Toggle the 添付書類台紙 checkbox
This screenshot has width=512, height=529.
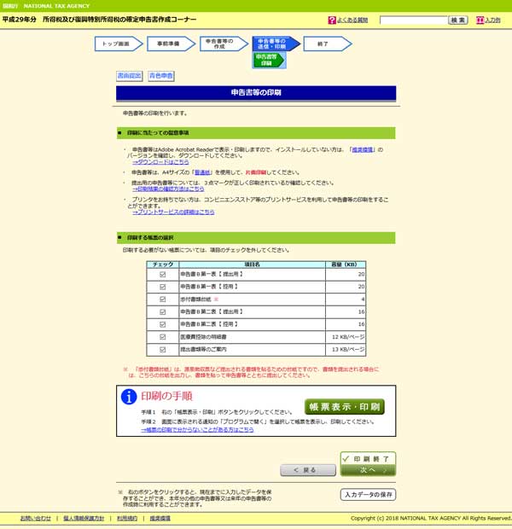coord(162,299)
